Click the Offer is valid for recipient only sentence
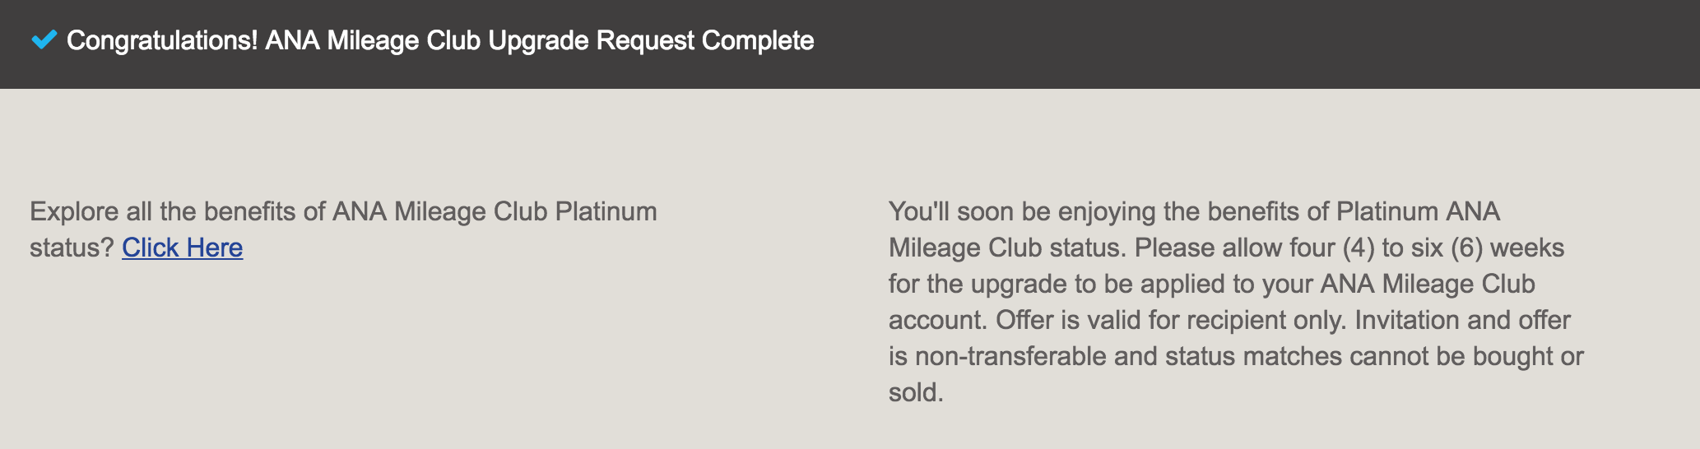This screenshot has width=1700, height=449. tap(1172, 320)
